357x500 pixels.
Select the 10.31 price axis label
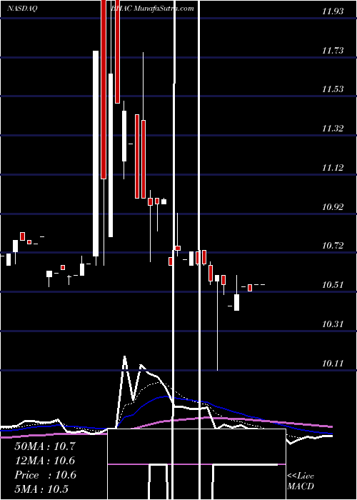click(x=333, y=324)
